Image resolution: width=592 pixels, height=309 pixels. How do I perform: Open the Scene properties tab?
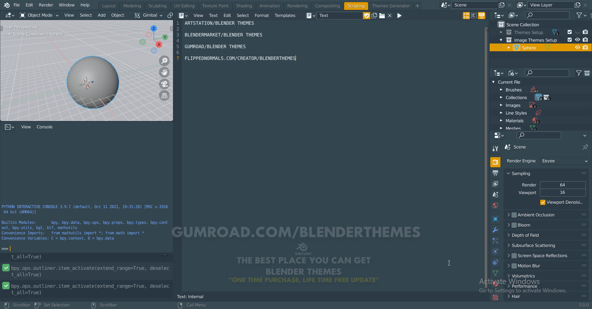(495, 194)
